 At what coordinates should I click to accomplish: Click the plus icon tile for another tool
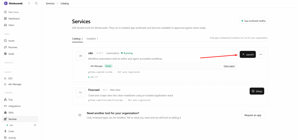(x=80, y=115)
